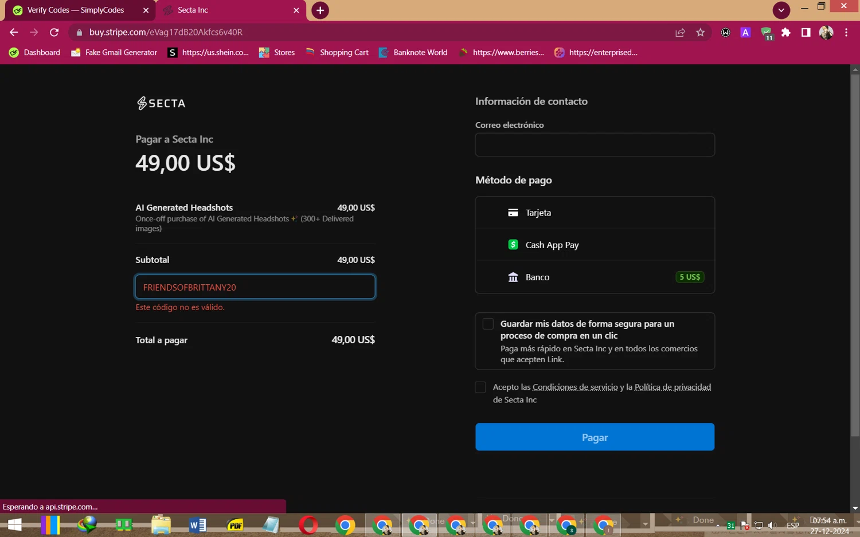
Task: Open the Windows Start menu
Action: (14, 525)
